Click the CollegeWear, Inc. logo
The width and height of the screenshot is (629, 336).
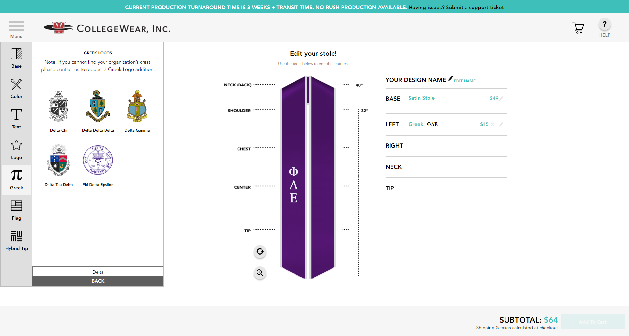click(107, 28)
